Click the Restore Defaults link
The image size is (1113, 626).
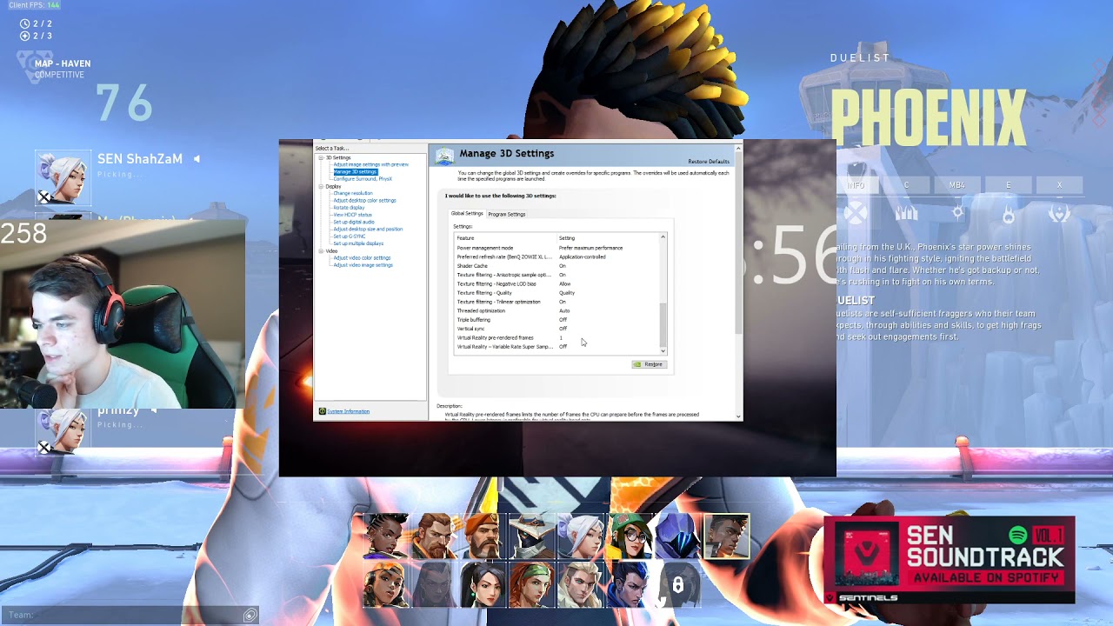(x=709, y=162)
